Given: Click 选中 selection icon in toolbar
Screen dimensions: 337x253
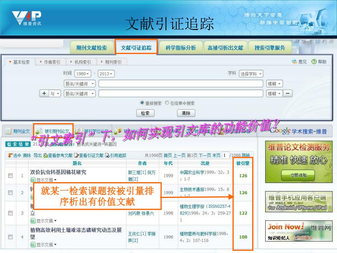Looking at the screenshot, I should 14,155.
